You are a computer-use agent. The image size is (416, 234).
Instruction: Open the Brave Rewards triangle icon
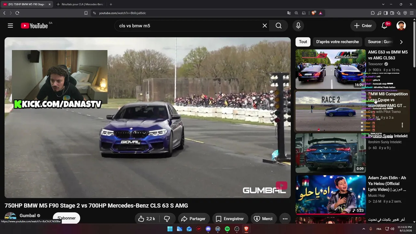[320, 13]
